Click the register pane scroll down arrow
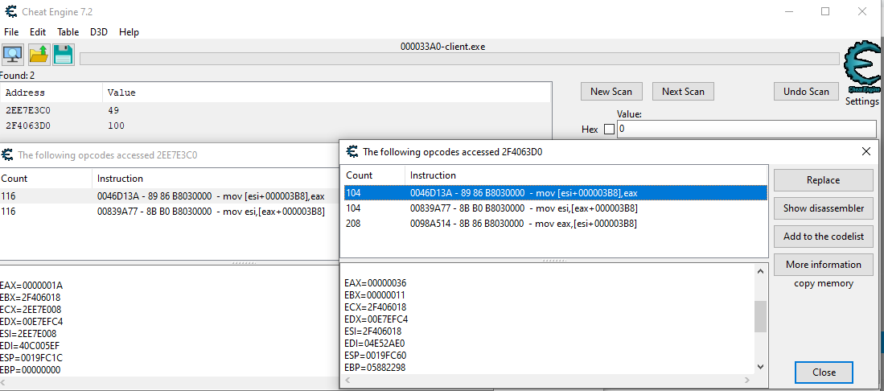 click(x=760, y=366)
